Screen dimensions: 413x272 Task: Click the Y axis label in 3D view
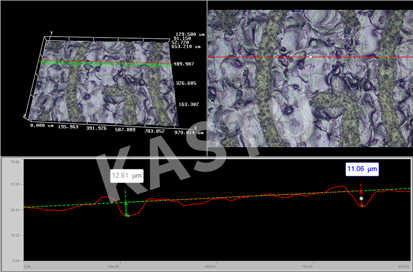pos(51,33)
